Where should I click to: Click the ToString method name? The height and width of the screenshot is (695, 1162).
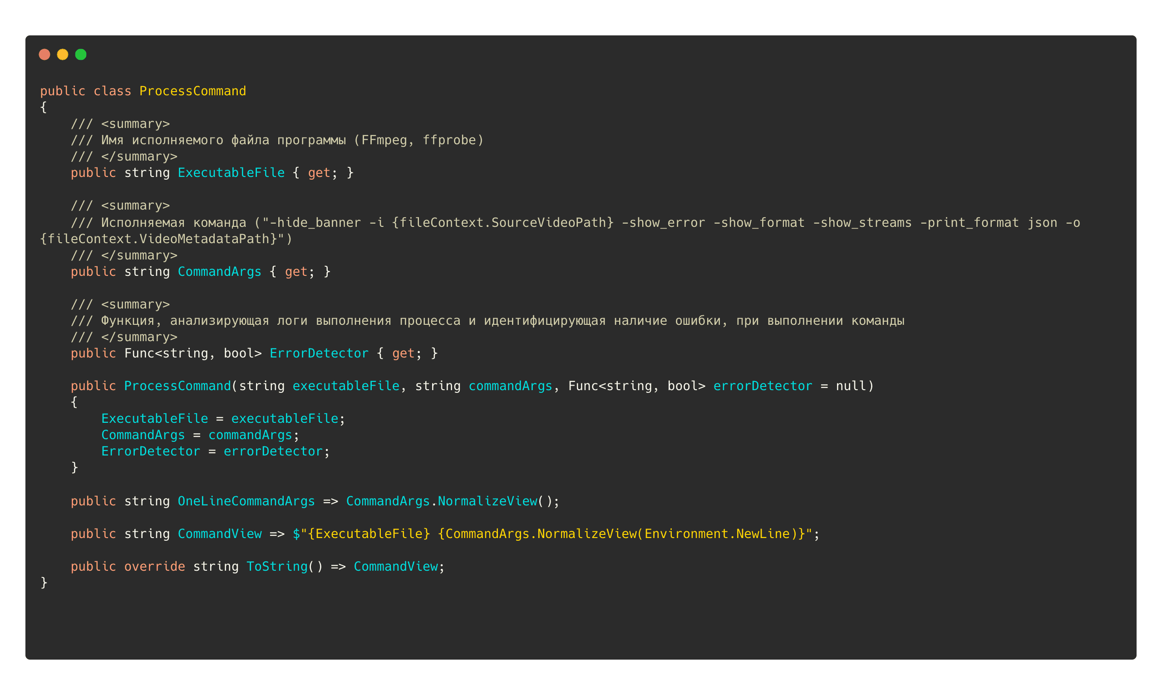tap(277, 567)
